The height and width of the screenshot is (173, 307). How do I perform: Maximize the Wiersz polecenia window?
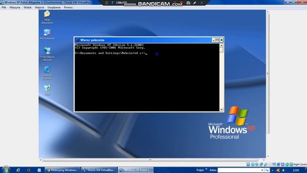pyautogui.click(x=217, y=40)
